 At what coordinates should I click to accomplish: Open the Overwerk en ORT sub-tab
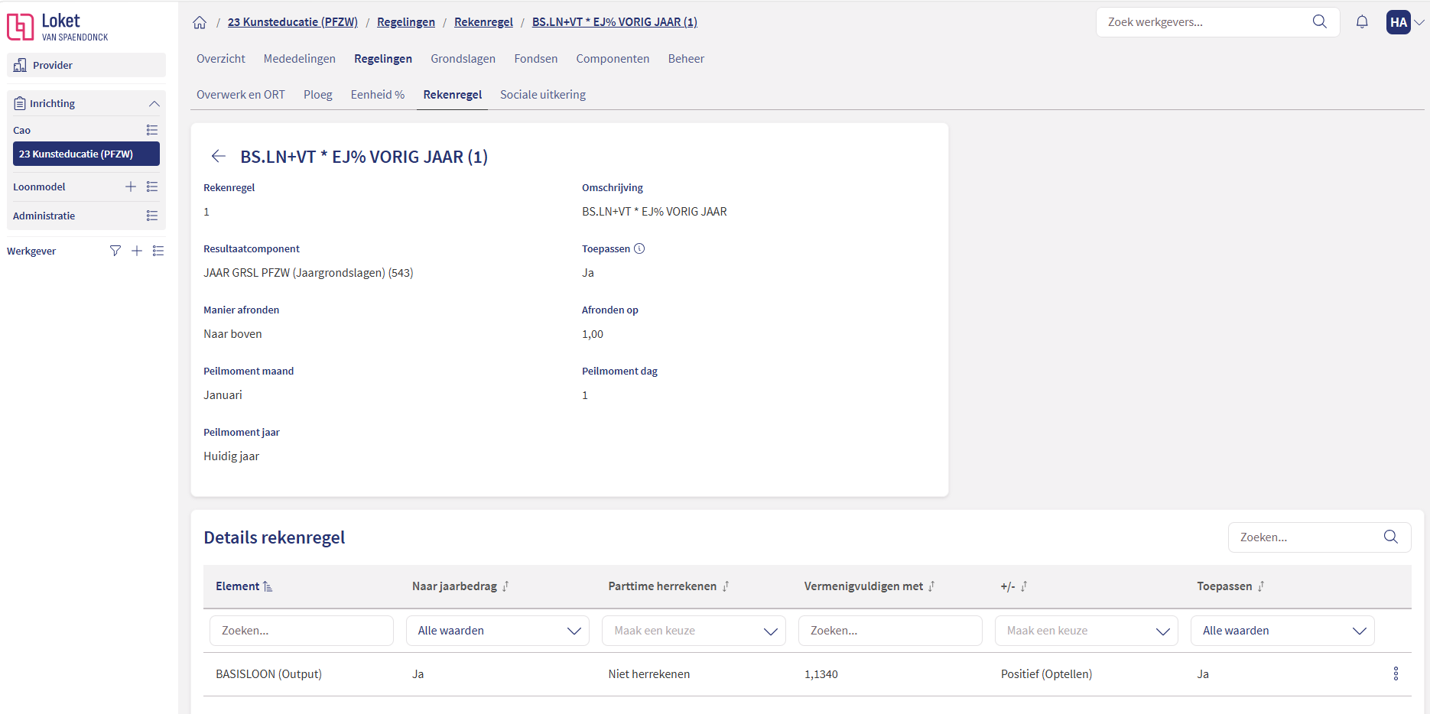(241, 95)
